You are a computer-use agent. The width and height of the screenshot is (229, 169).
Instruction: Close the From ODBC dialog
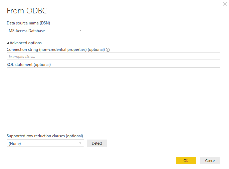tap(225, 4)
